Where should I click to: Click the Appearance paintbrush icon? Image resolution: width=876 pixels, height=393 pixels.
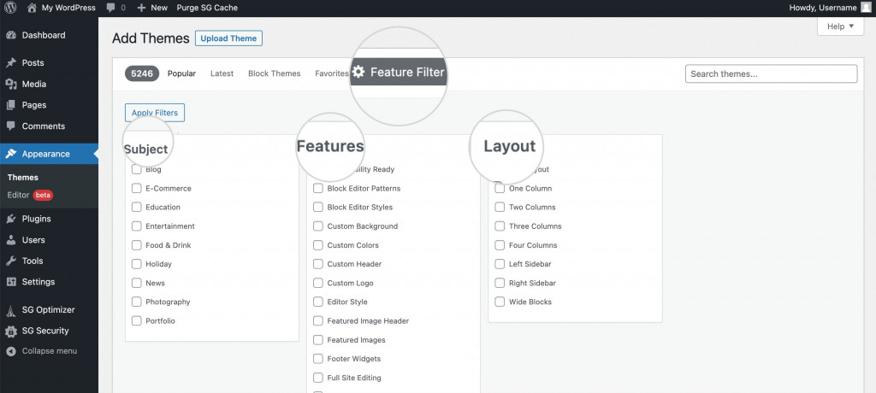[10, 154]
